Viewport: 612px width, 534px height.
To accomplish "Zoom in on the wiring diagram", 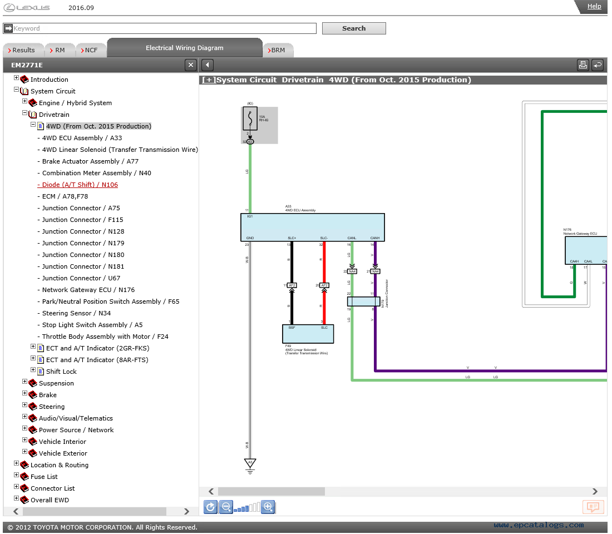I will click(268, 507).
